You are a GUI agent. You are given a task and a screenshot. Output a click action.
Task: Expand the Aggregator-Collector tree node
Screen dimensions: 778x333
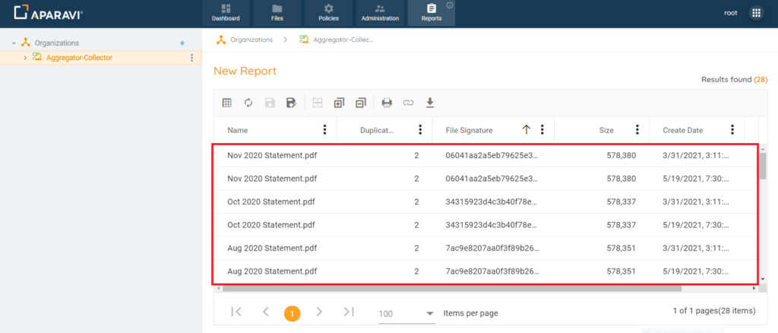tap(25, 58)
